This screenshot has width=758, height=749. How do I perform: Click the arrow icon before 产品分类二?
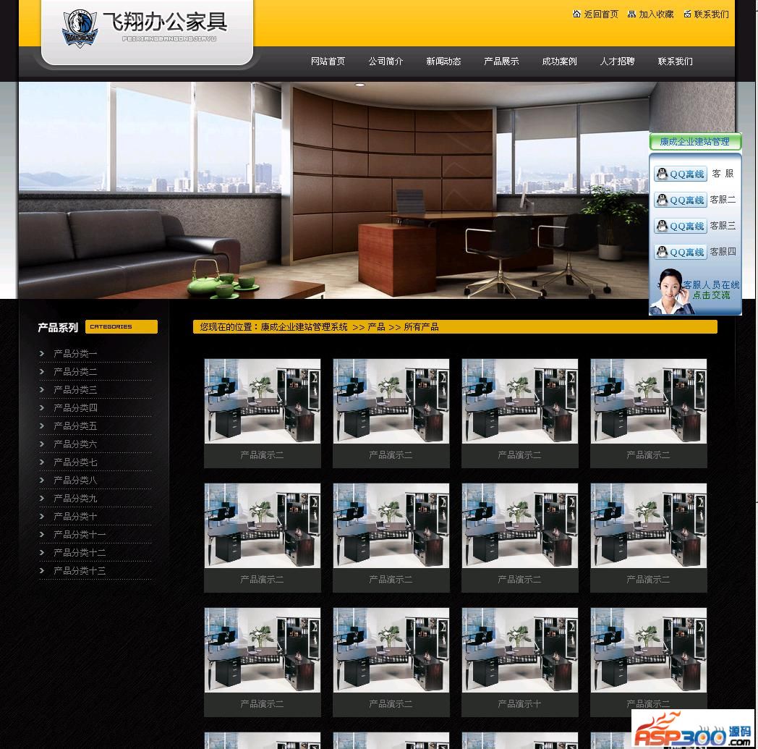click(x=42, y=371)
